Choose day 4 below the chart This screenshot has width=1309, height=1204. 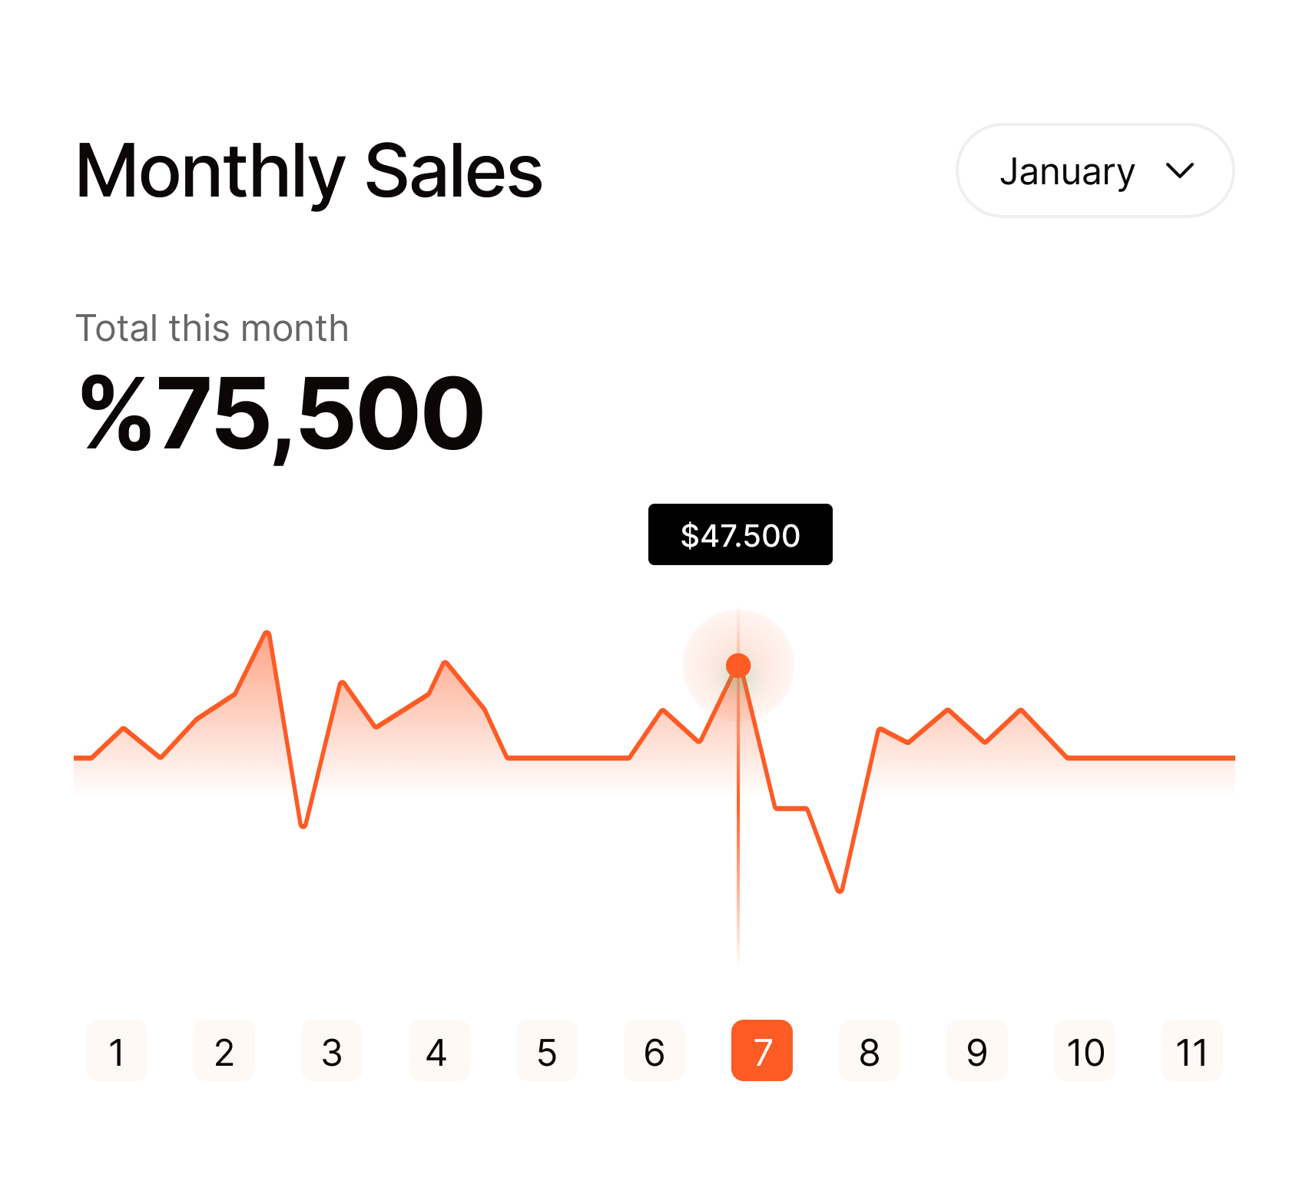pos(439,1050)
